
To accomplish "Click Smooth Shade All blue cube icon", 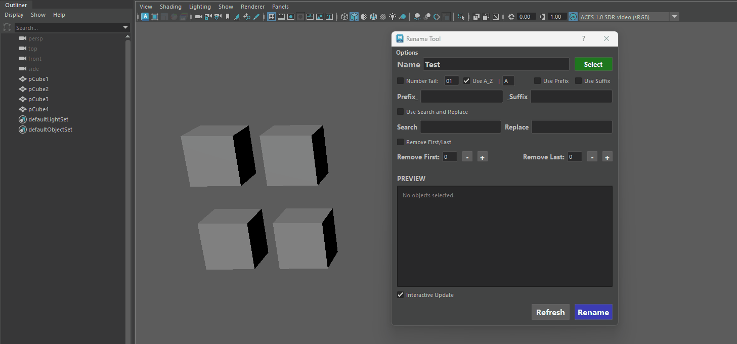I will 354,17.
